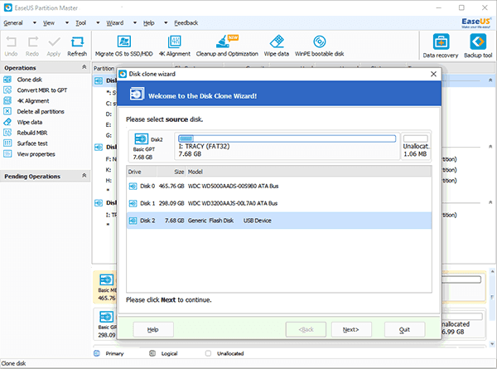Open the Data recovery tool
The width and height of the screenshot is (497, 369).
[x=439, y=43]
